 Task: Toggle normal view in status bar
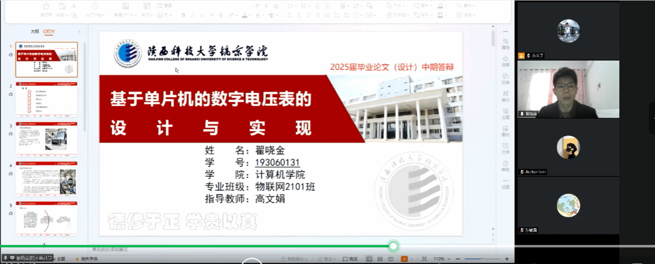point(369,259)
